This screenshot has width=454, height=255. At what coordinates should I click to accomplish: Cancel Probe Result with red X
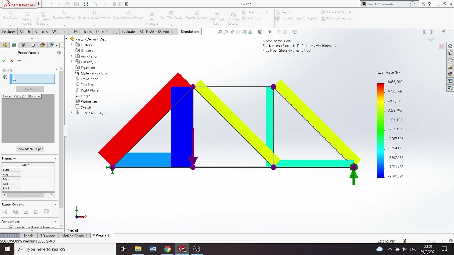[x=12, y=61]
